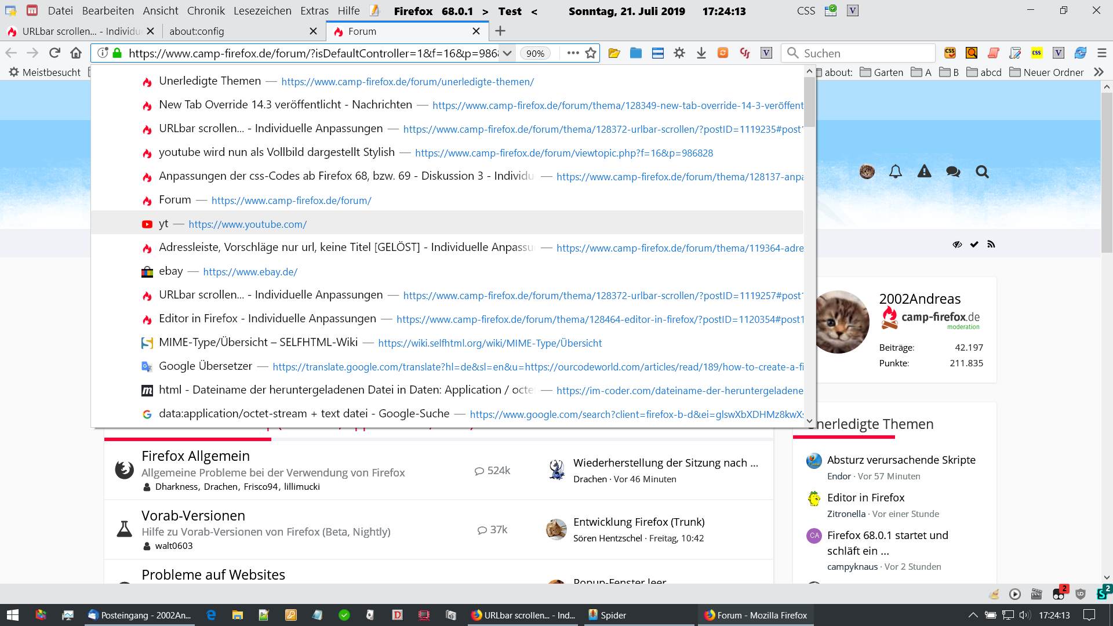Open the notifications bell on forum page
The width and height of the screenshot is (1113, 626).
[896, 172]
